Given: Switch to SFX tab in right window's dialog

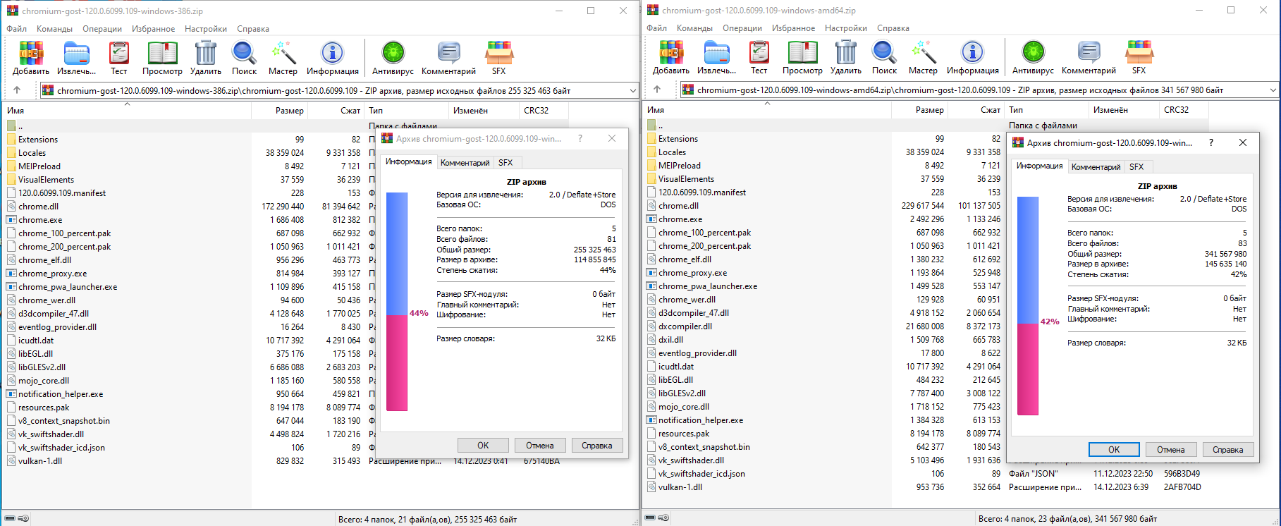Looking at the screenshot, I should [1136, 166].
